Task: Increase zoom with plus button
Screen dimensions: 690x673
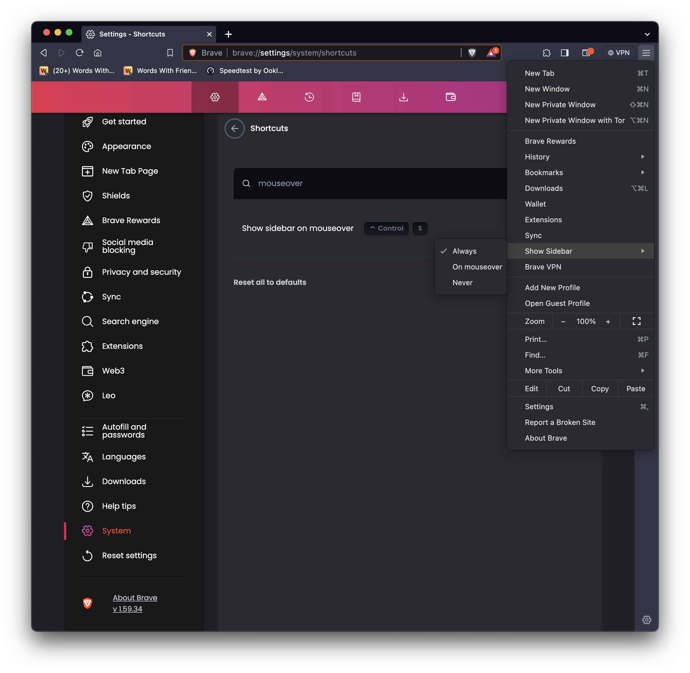Action: pyautogui.click(x=608, y=321)
